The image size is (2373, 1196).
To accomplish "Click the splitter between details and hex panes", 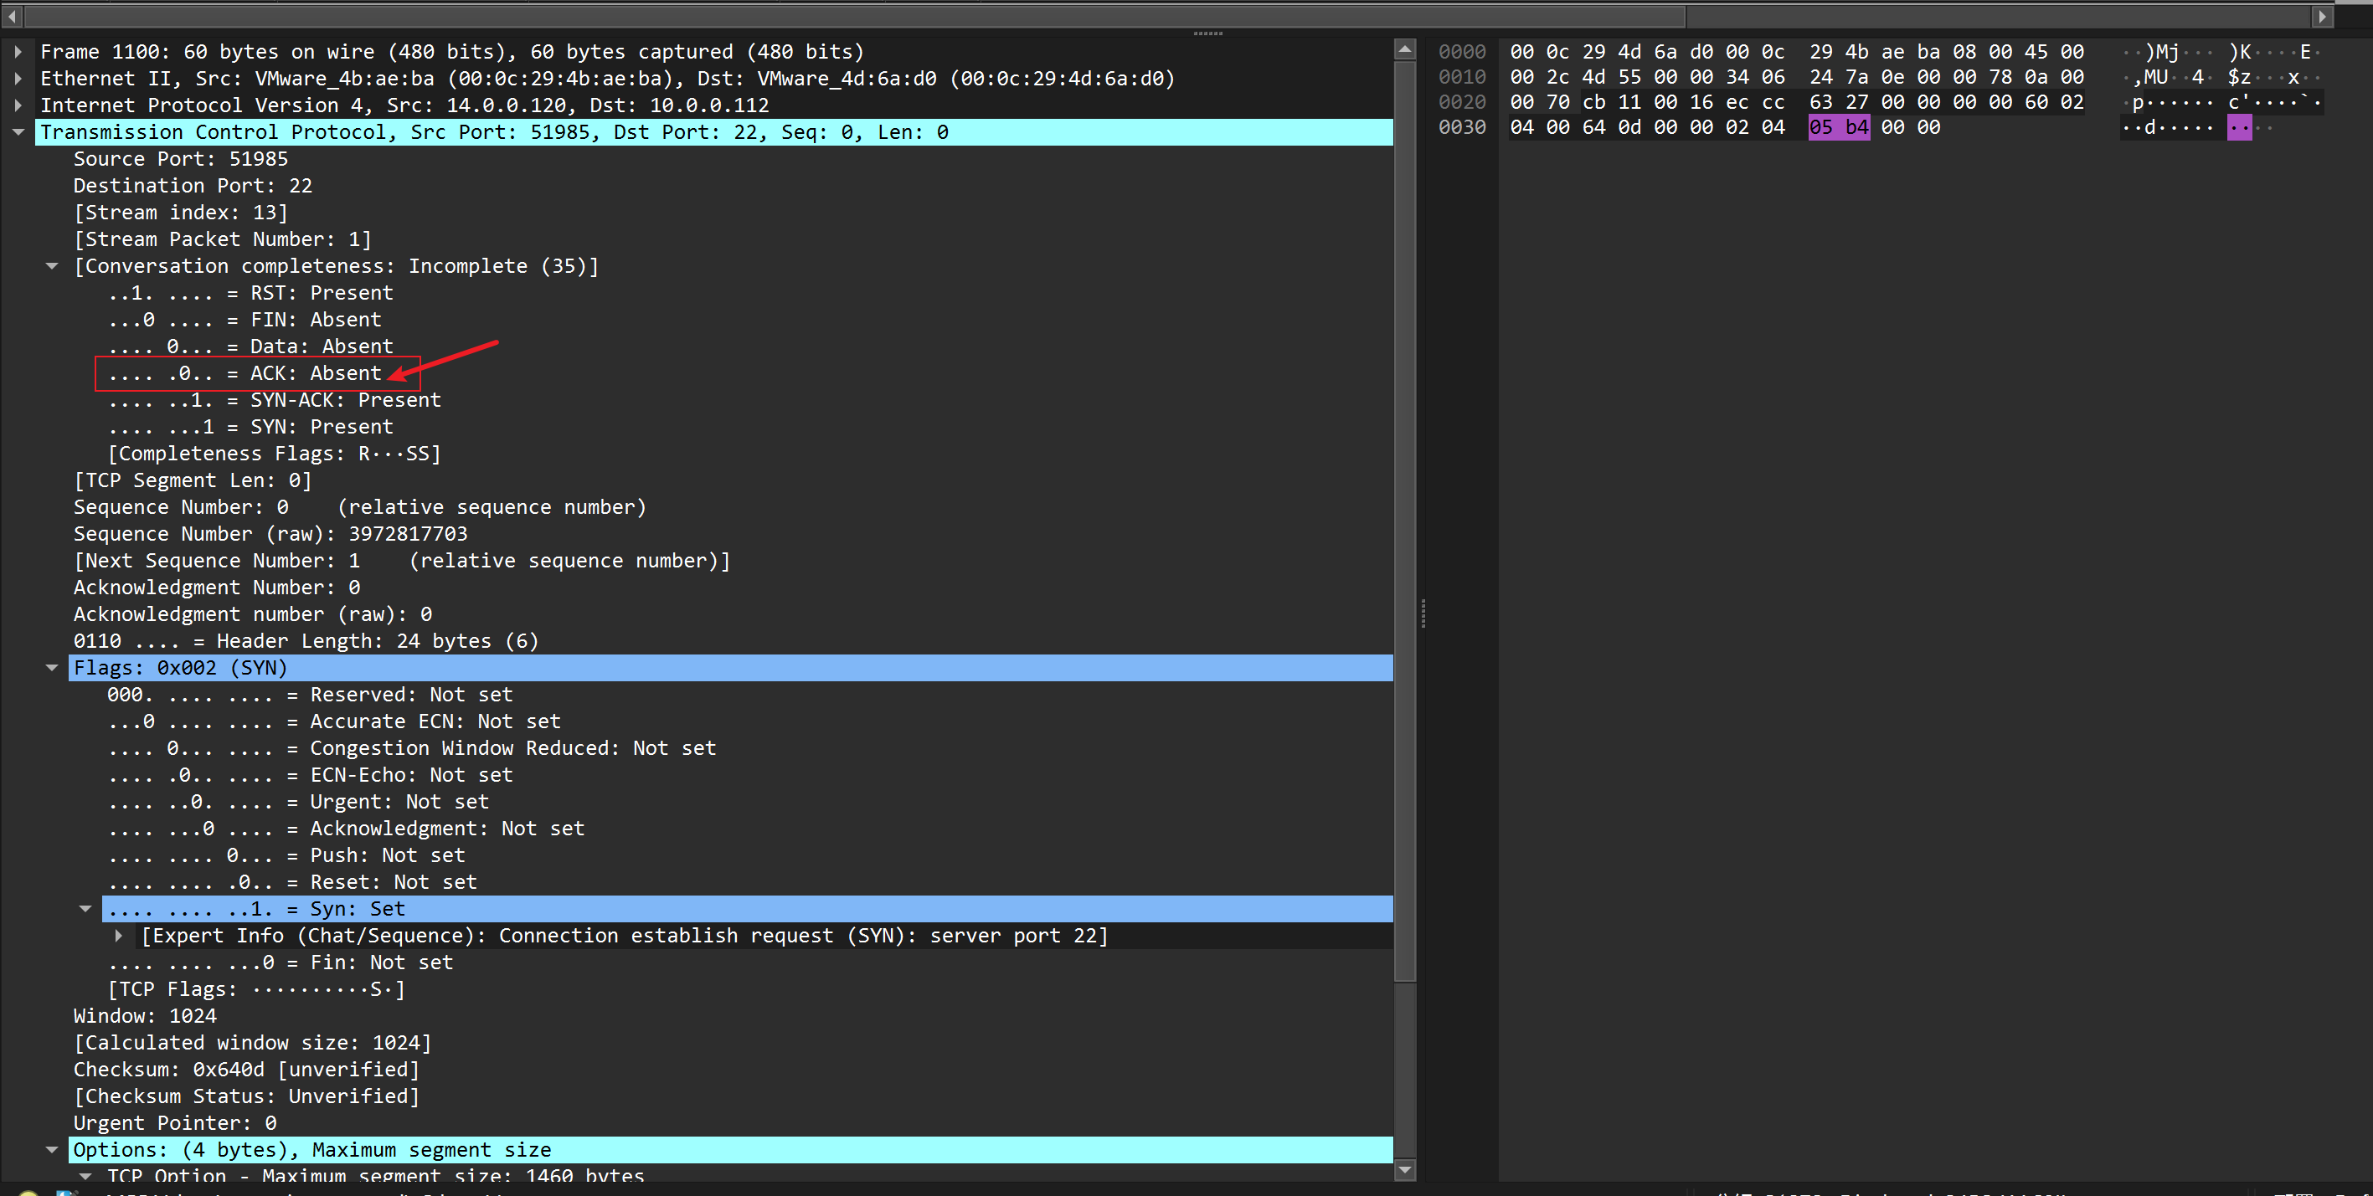I will pyautogui.click(x=1423, y=613).
